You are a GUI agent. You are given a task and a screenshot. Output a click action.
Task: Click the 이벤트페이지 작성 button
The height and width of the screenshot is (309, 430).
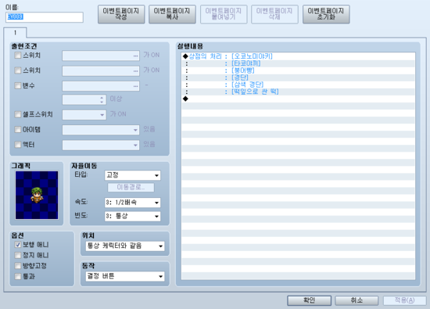(x=121, y=14)
